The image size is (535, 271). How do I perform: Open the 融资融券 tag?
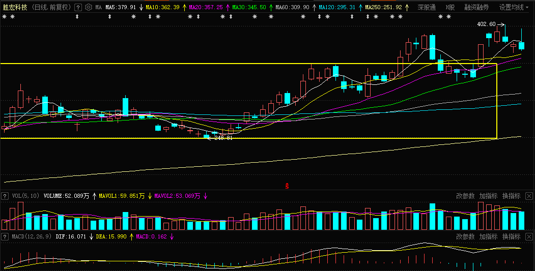tap(476, 7)
